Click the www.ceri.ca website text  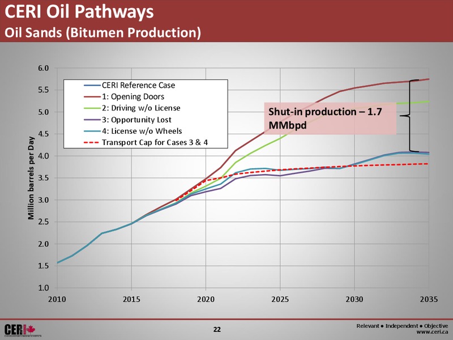(432, 333)
